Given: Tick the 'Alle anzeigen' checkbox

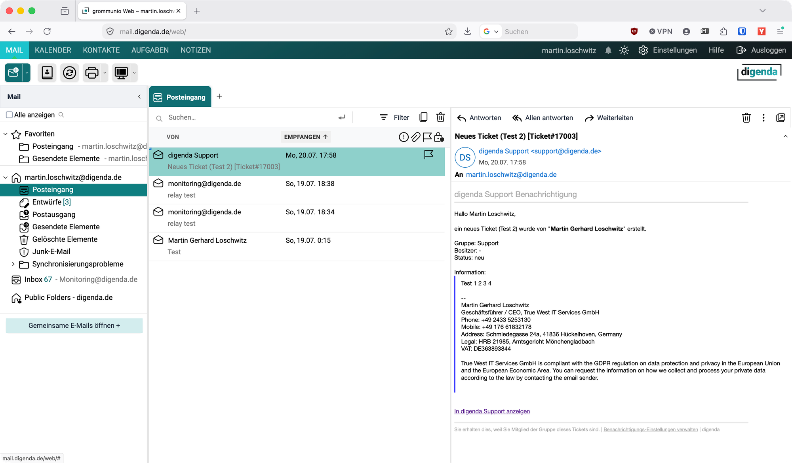Looking at the screenshot, I should [10, 115].
